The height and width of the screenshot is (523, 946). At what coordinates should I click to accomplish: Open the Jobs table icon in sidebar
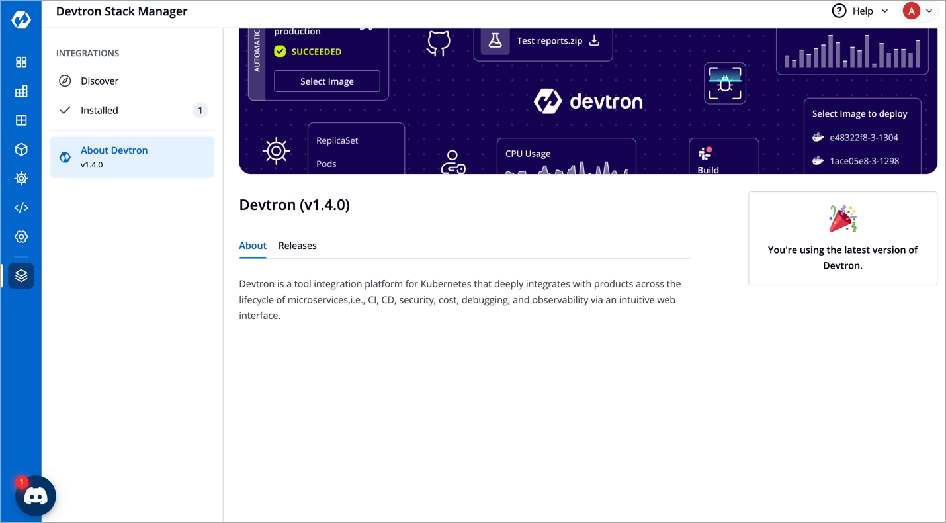tap(21, 91)
